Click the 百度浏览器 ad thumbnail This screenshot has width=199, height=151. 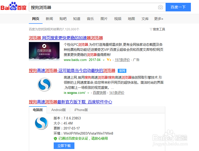click(44, 51)
